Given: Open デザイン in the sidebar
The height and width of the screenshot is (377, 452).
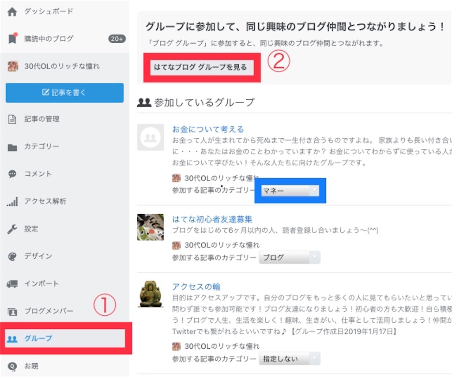Looking at the screenshot, I should pyautogui.click(x=38, y=256).
